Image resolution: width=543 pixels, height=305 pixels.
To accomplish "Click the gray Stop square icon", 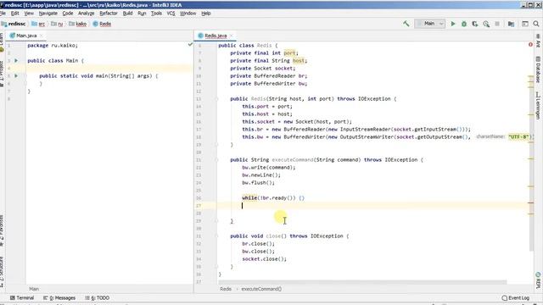I will pos(497,24).
